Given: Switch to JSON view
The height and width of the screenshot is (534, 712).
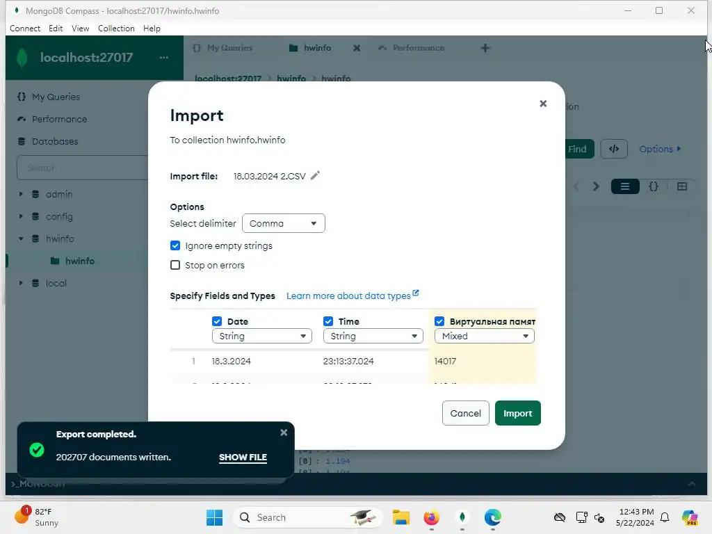Looking at the screenshot, I should [x=654, y=186].
